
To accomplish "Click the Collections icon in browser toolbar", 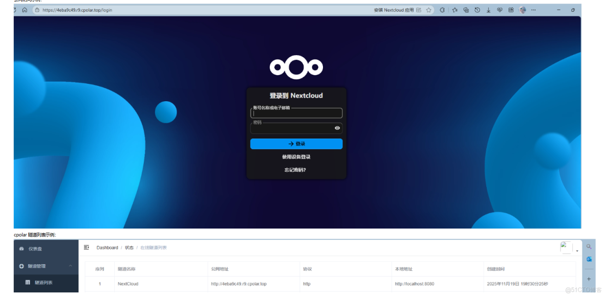I will pyautogui.click(x=466, y=10).
